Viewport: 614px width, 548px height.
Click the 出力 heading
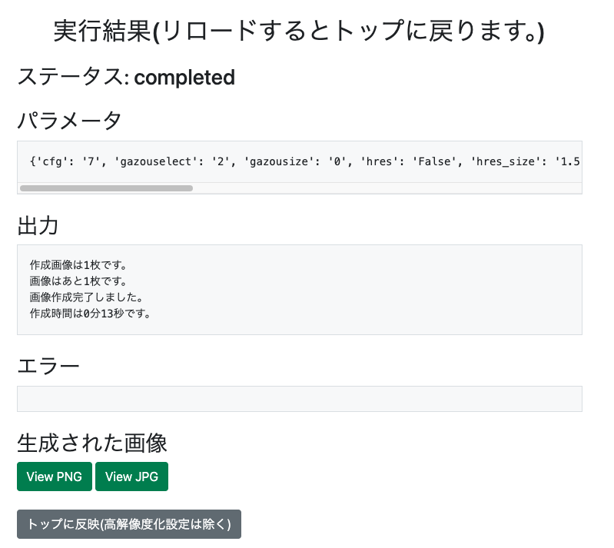pyautogui.click(x=38, y=226)
